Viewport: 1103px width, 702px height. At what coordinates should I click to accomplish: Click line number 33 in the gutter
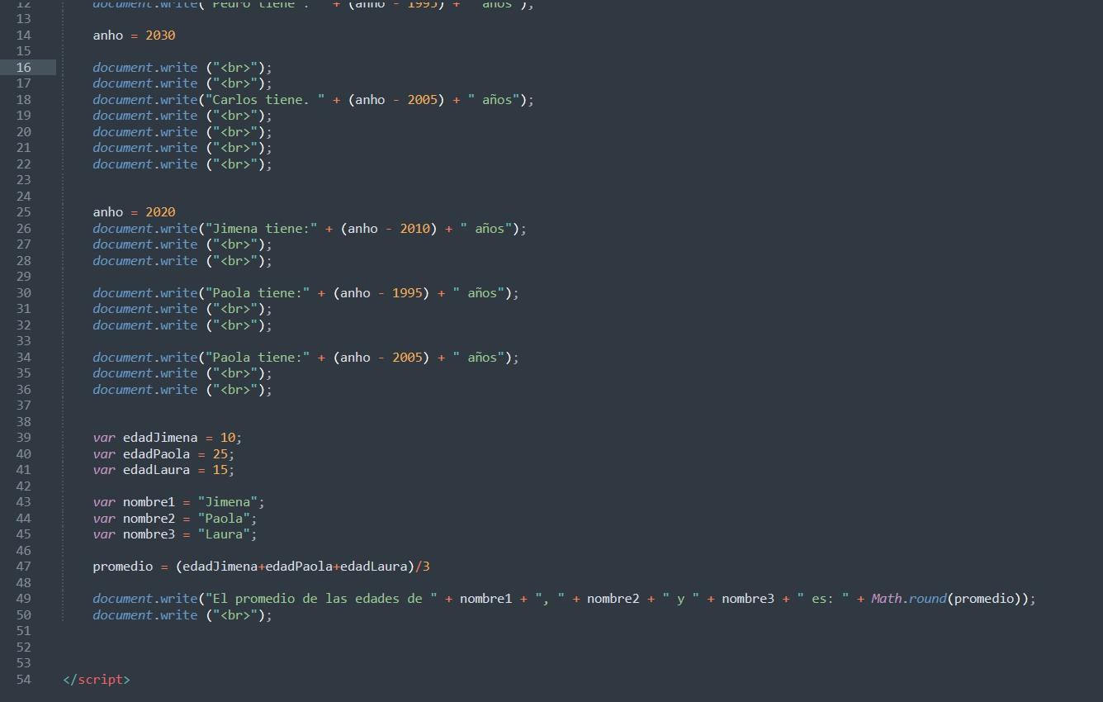tap(23, 341)
